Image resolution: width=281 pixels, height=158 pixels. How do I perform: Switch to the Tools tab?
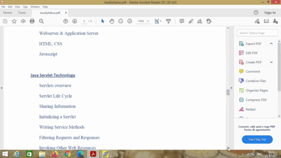pyautogui.click(x=22, y=13)
